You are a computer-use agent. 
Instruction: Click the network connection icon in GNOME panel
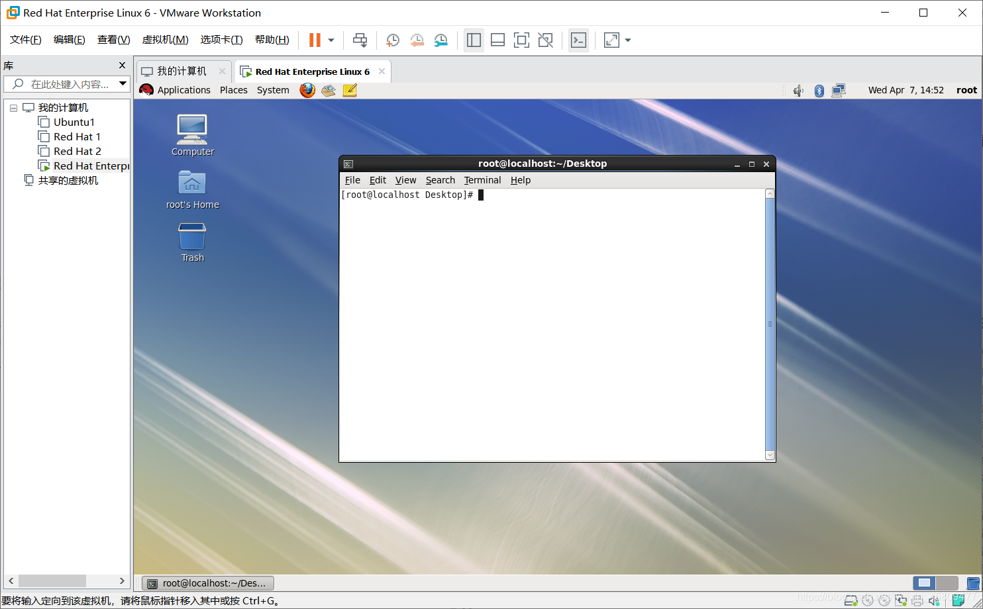coord(839,90)
